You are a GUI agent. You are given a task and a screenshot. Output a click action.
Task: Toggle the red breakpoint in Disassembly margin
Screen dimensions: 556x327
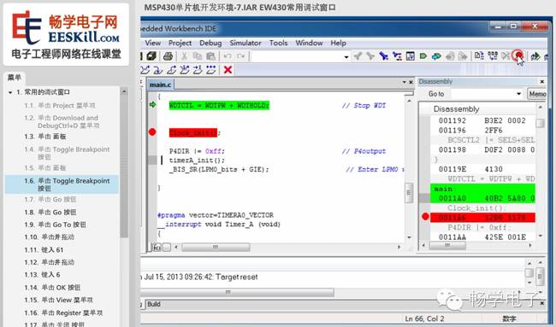425,217
